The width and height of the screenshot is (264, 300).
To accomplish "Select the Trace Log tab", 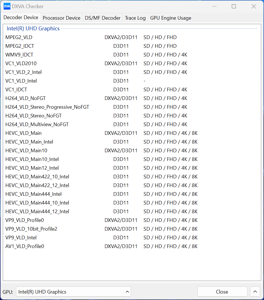I will point(135,18).
